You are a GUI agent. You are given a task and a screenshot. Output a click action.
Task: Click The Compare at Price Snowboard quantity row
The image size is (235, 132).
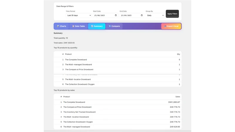[x=117, y=70]
